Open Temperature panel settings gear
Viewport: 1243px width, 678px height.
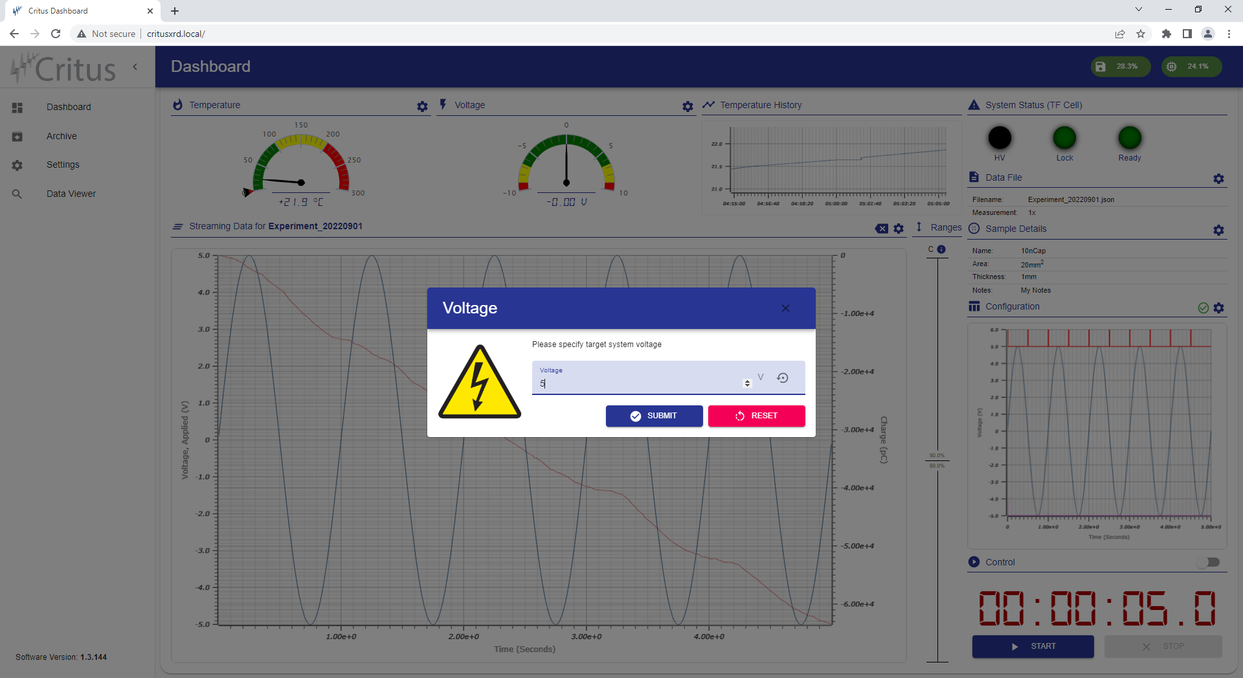(x=422, y=106)
